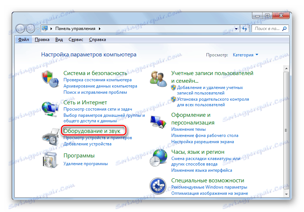Click the Clock, Language and Region icon
304x212 pixels.
point(158,158)
